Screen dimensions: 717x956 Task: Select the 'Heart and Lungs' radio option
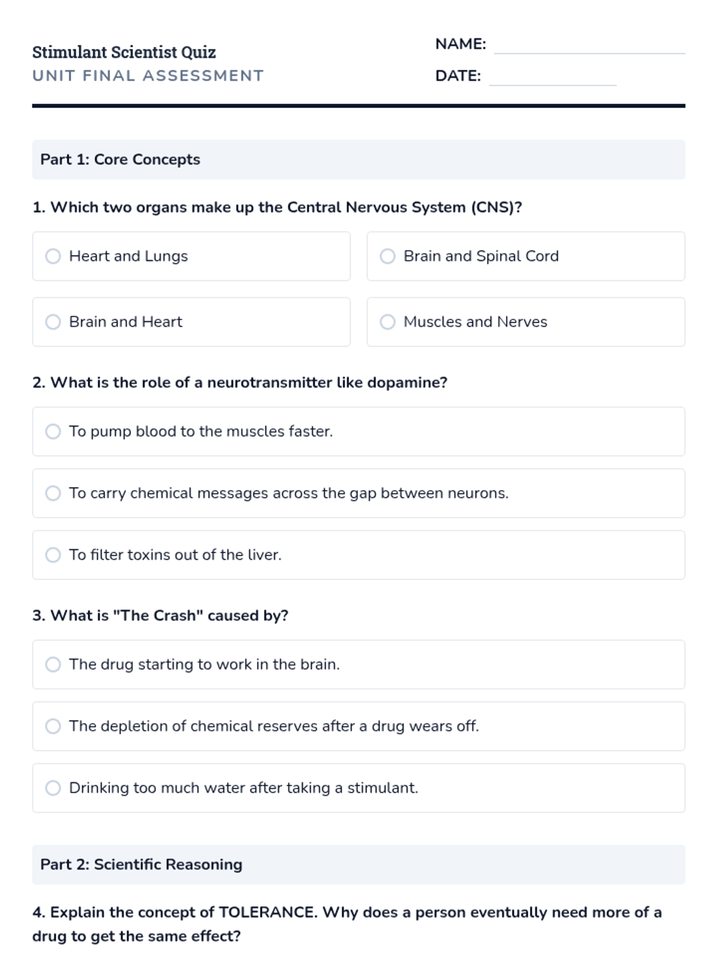(x=53, y=256)
